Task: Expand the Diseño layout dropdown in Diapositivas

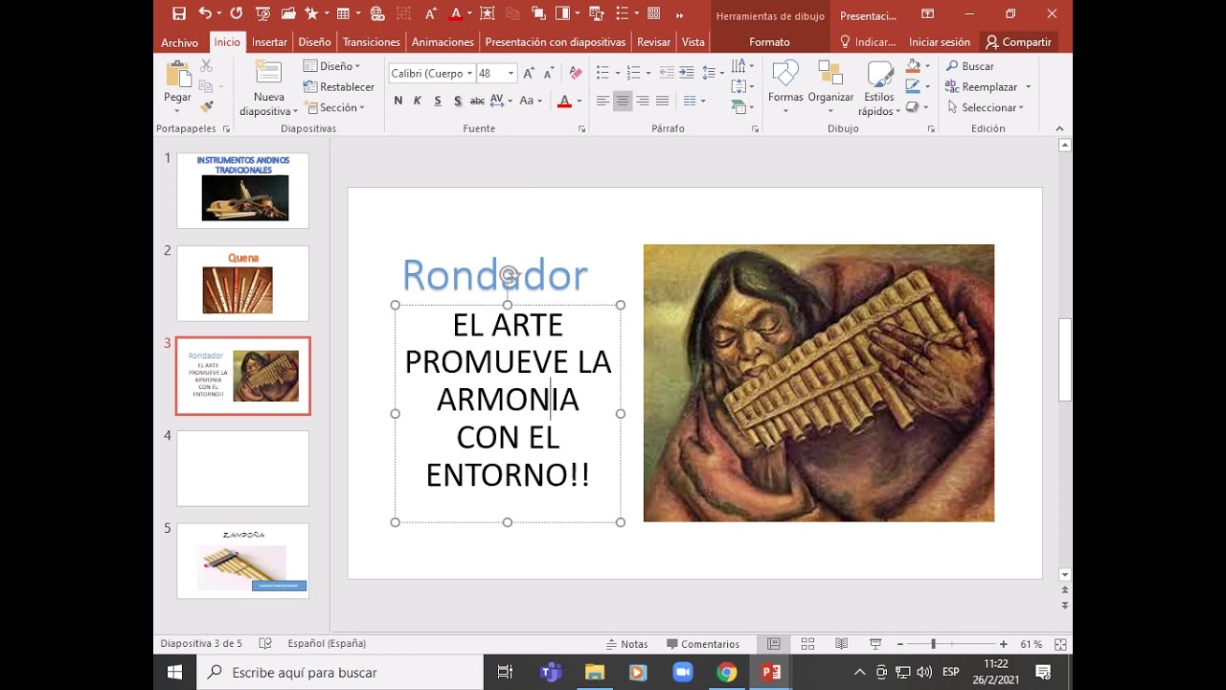Action: tap(331, 66)
